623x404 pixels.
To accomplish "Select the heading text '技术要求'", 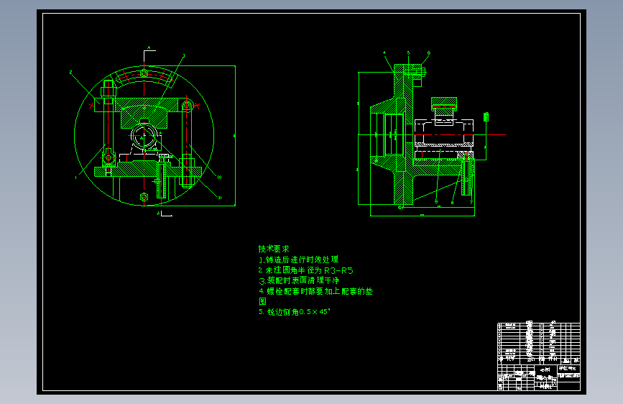I will (x=273, y=249).
